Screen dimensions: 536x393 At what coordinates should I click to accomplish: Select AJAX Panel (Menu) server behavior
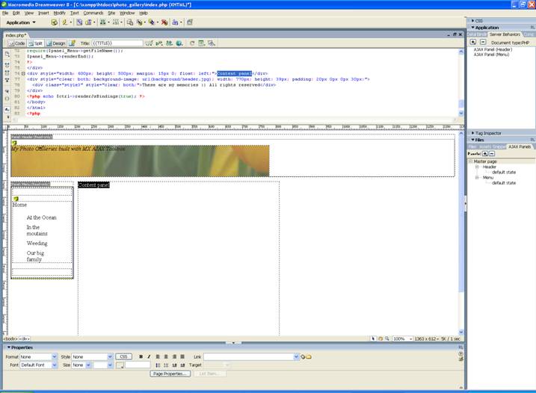point(491,55)
